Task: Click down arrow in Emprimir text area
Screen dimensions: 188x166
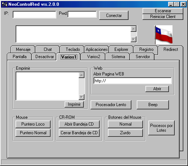Action: coord(82,97)
